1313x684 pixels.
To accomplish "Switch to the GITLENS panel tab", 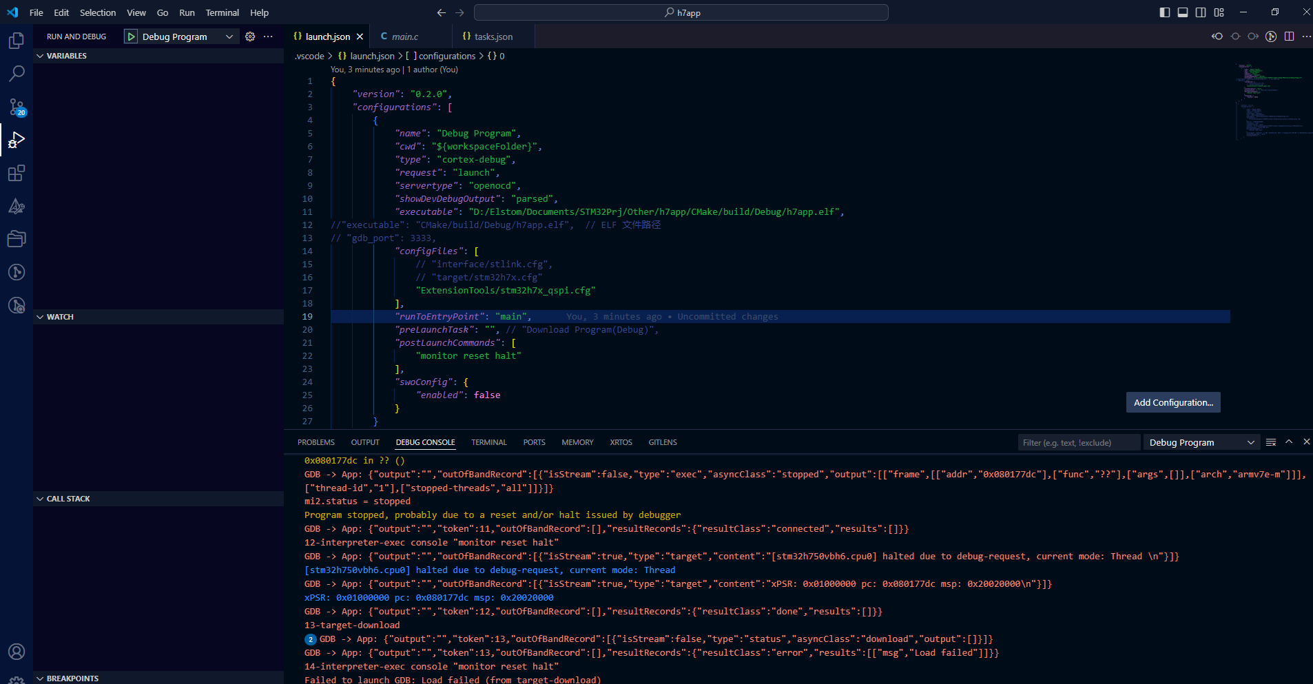I will (x=663, y=442).
